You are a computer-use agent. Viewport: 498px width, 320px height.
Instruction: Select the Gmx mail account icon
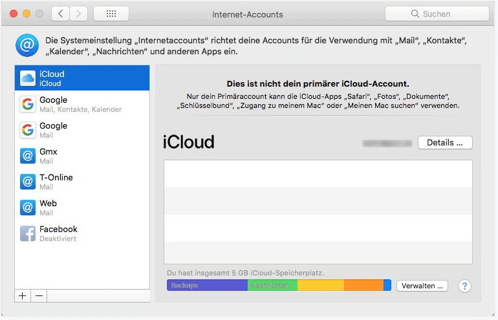pyautogui.click(x=27, y=156)
